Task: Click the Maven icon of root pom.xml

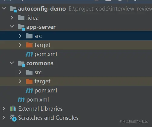Action: [21, 100]
